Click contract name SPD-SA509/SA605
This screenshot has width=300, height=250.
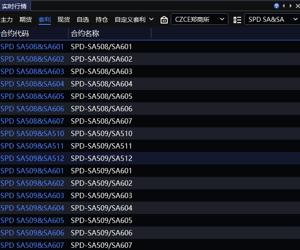click(x=101, y=220)
